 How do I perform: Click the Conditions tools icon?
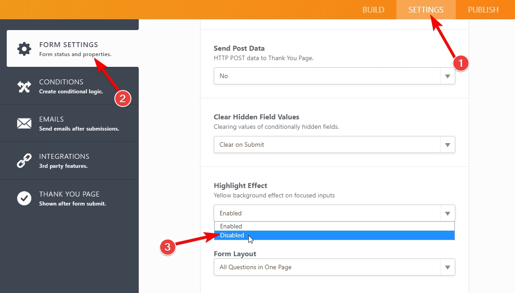click(24, 86)
